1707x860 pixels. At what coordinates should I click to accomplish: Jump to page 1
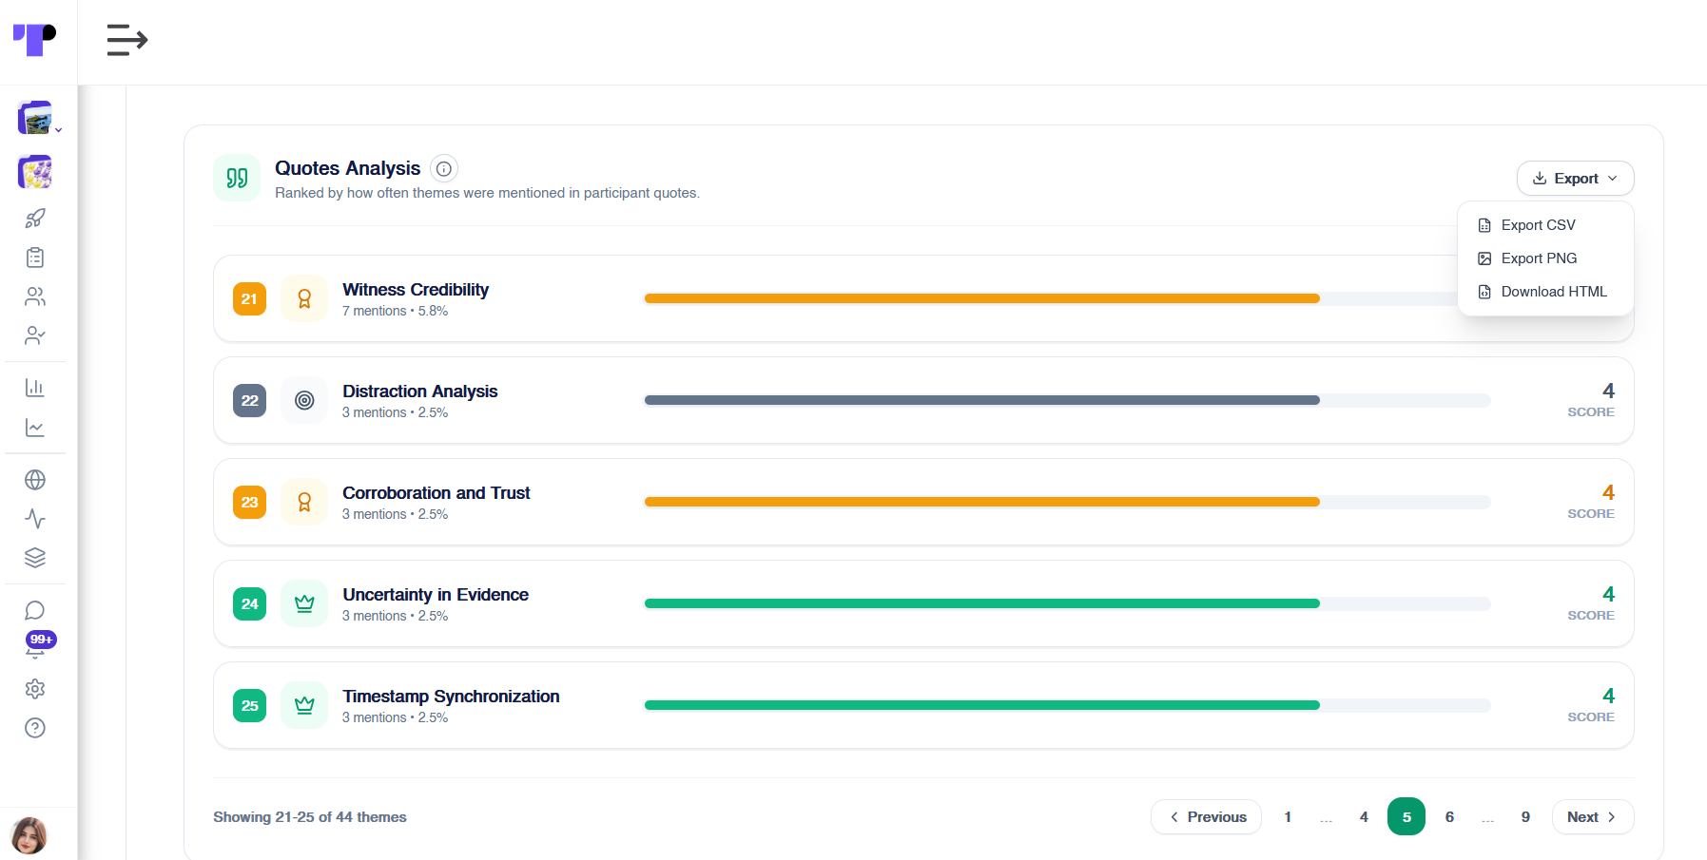1288,817
